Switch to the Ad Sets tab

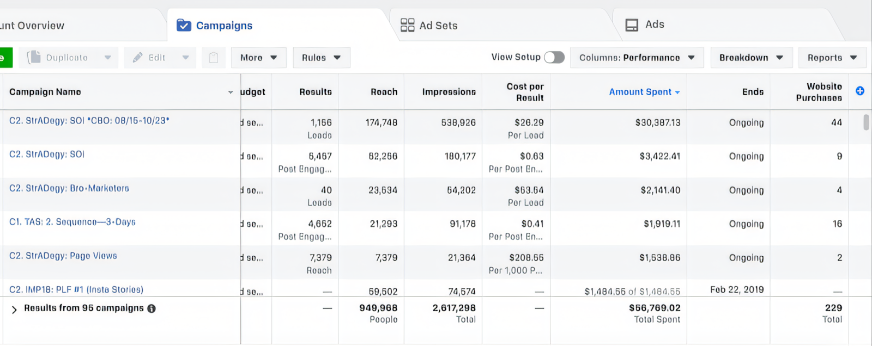tap(438, 26)
